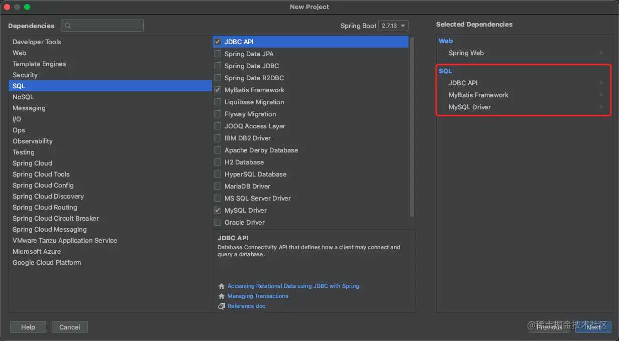This screenshot has height=341, width=619.
Task: Proceed with the Next button
Action: pos(593,327)
